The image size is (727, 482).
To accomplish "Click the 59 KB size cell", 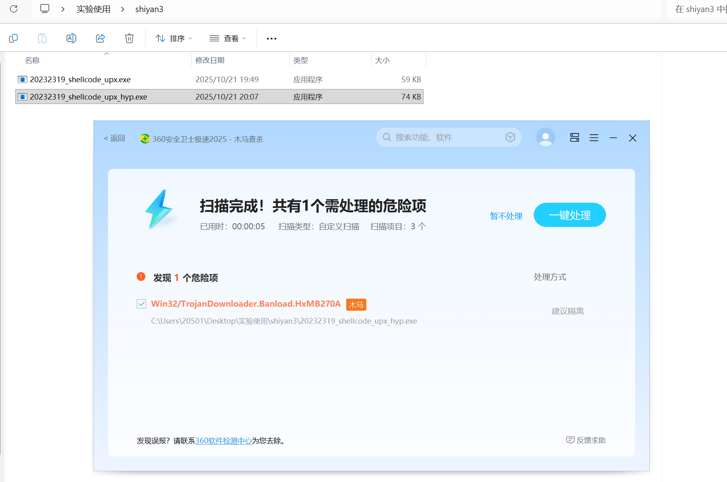I will [411, 79].
